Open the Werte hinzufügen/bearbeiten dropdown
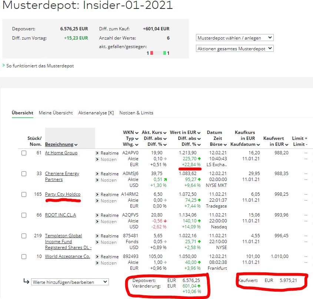The height and width of the screenshot is (299, 313). pos(70,282)
